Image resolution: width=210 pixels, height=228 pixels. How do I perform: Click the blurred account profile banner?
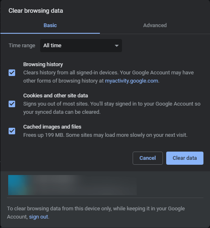click(x=72, y=185)
